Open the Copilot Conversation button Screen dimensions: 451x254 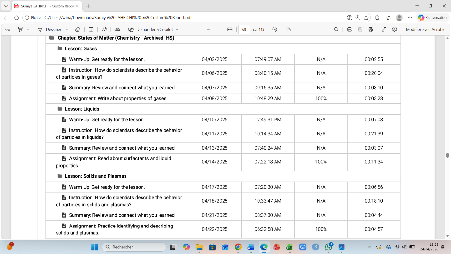432,18
